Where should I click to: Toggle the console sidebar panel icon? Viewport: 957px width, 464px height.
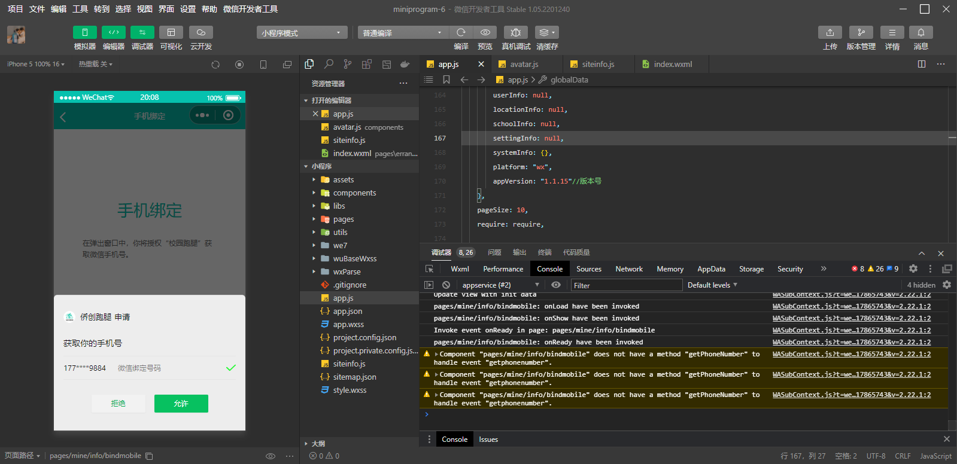429,285
